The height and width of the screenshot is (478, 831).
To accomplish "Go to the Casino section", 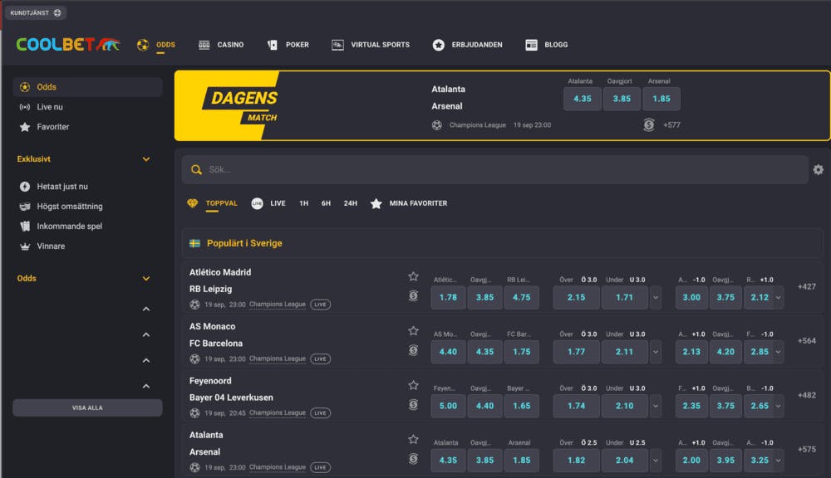I will [x=230, y=45].
